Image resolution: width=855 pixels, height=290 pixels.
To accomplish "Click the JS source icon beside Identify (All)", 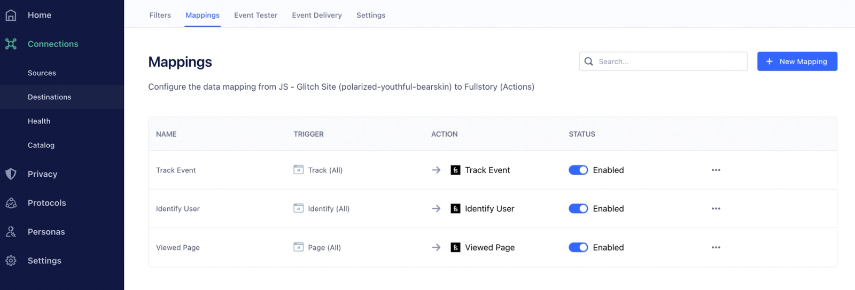I will [299, 208].
